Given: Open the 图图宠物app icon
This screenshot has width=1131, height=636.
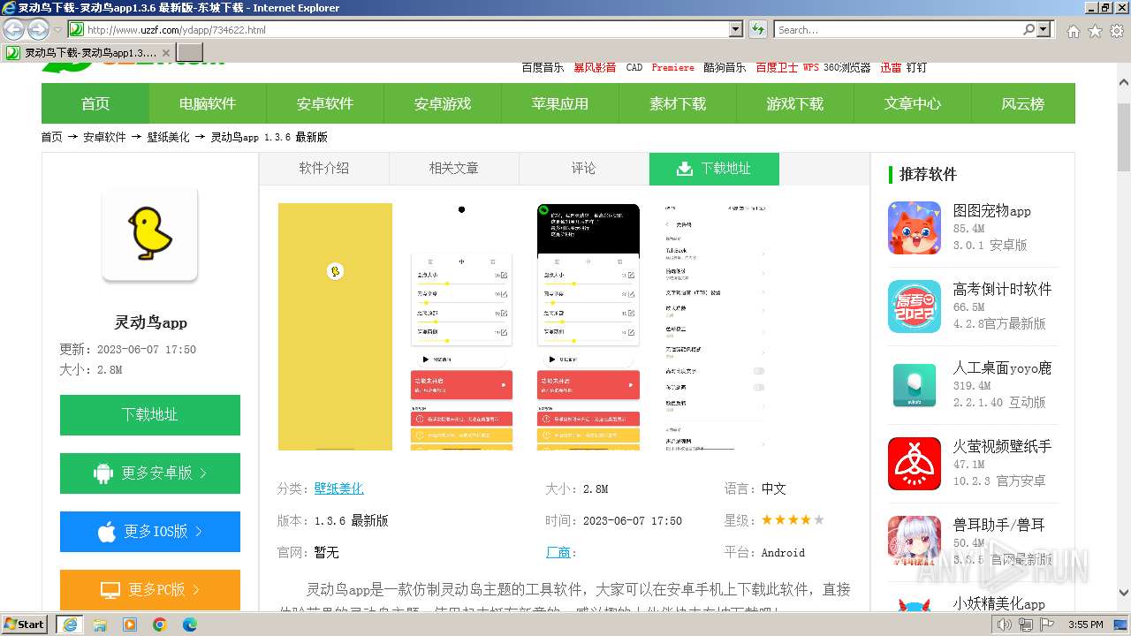Looking at the screenshot, I should coord(915,228).
